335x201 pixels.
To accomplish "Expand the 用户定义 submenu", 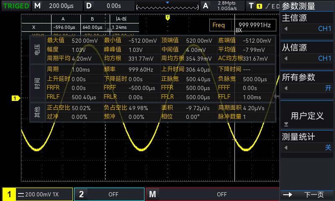I will tap(307, 116).
